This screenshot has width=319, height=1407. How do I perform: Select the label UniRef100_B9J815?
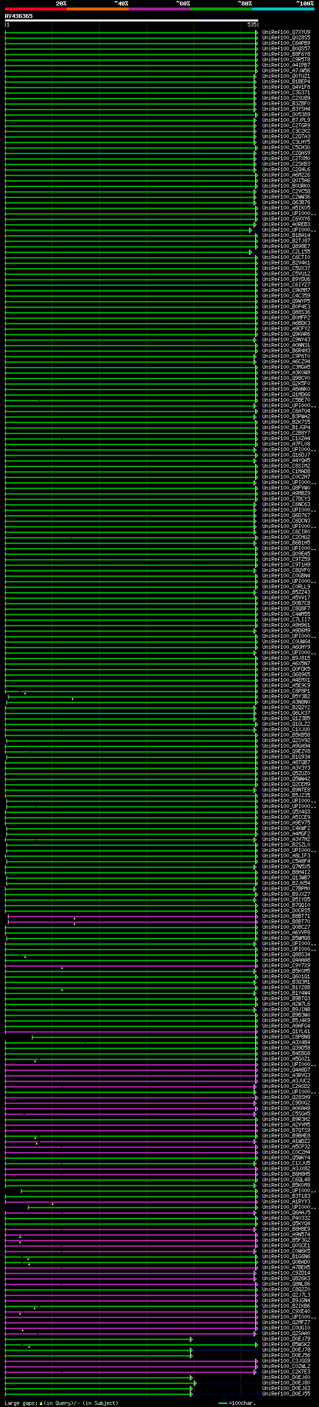[x=286, y=658]
